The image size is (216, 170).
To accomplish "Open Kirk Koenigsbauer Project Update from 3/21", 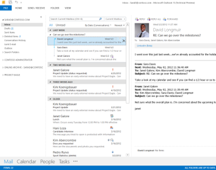I will click(87, 107).
